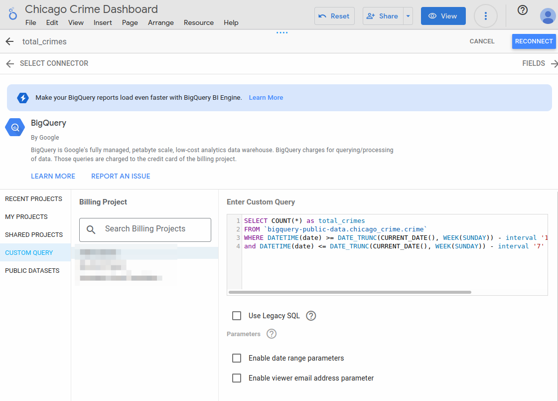Switch to View mode button
The width and height of the screenshot is (558, 401).
tap(443, 16)
